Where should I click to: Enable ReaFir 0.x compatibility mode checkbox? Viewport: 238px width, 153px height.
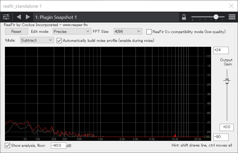[x=149, y=32]
